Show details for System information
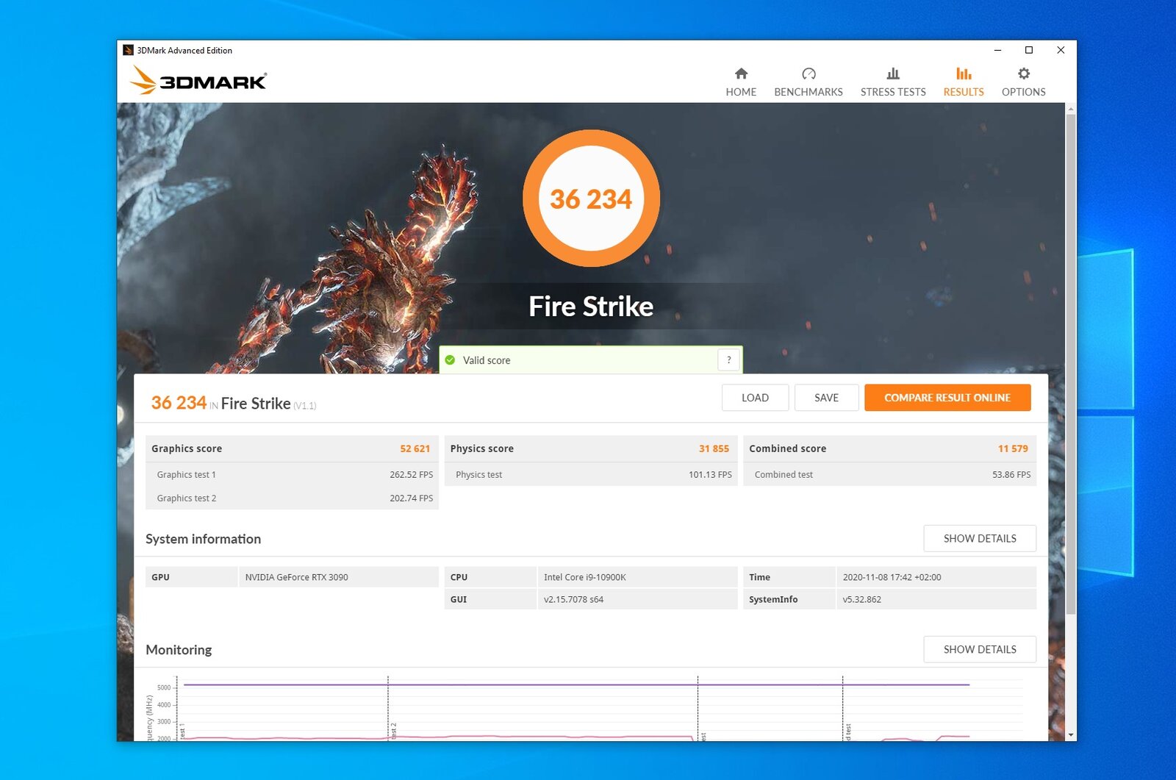 (980, 538)
